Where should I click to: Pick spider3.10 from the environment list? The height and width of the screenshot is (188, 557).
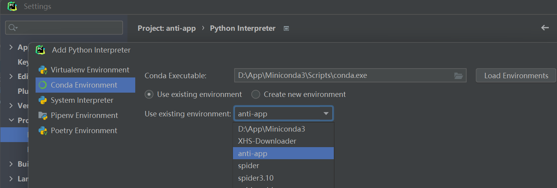pyautogui.click(x=283, y=178)
